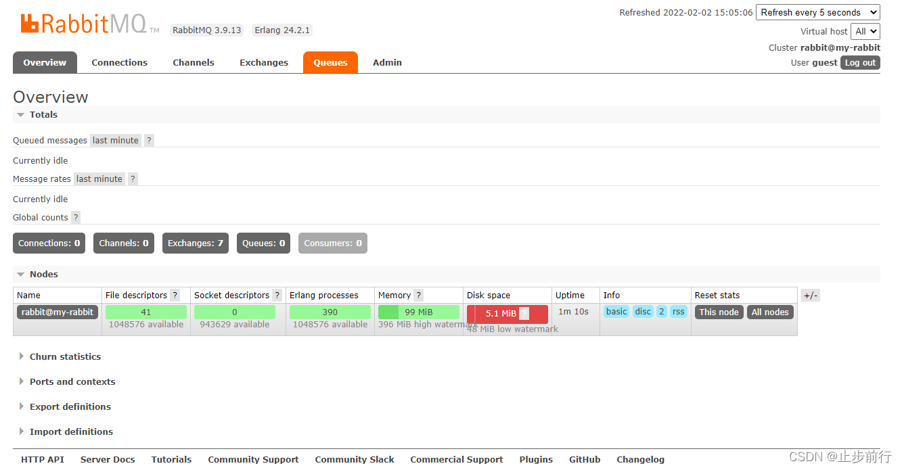Click the basic info tag
The width and height of the screenshot is (902, 470).
point(616,312)
